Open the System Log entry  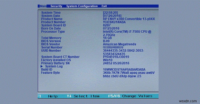[x=54, y=66]
